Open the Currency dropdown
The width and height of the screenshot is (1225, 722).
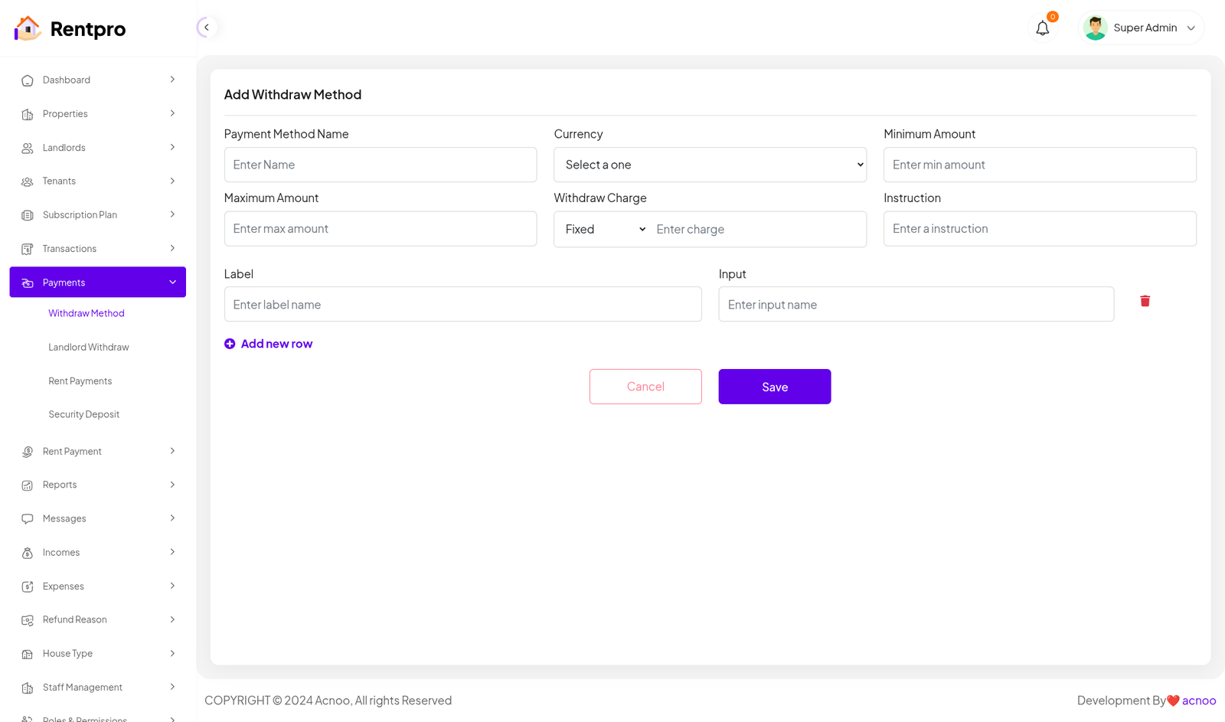point(710,165)
